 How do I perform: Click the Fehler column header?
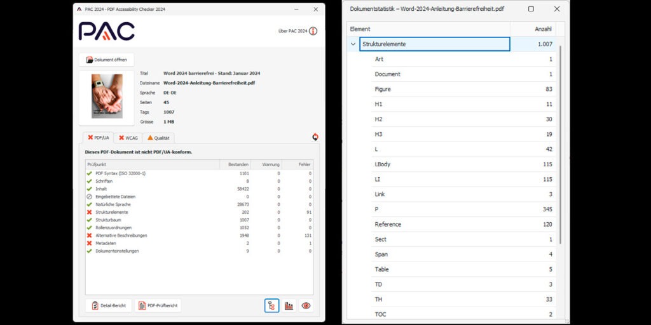(298, 164)
